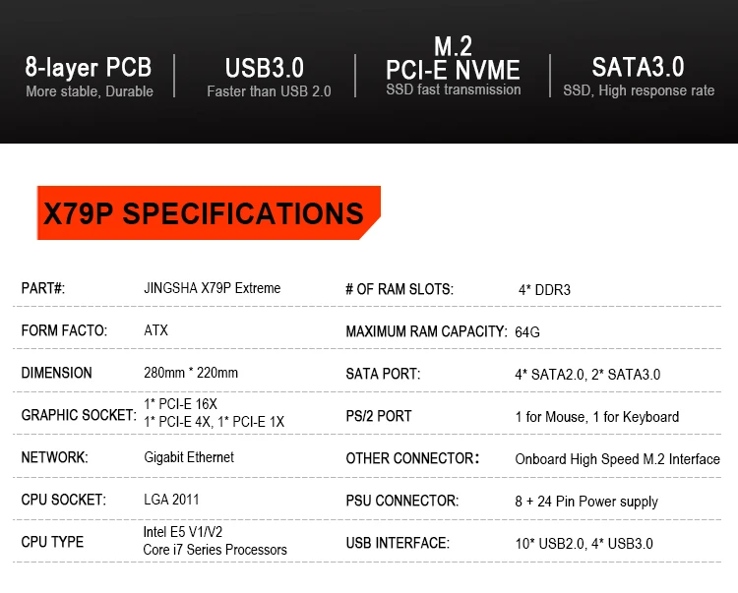
Task: Click the Faster than USB 2.0 subtitle
Action: (x=269, y=91)
